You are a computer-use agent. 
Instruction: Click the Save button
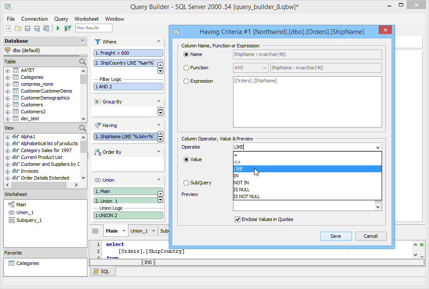tap(336, 236)
